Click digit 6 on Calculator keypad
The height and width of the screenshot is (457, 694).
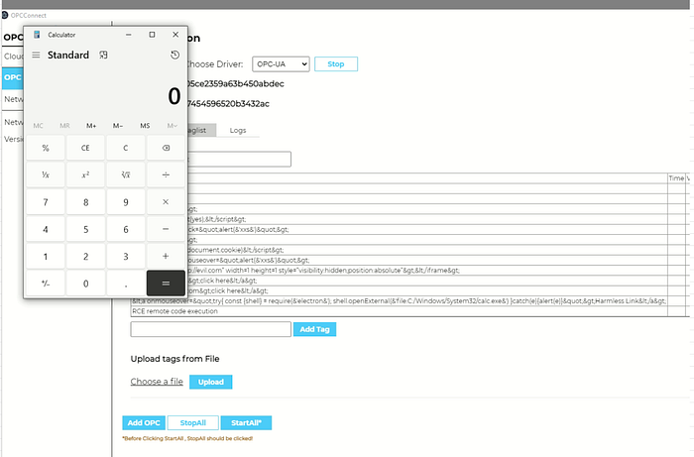pos(126,229)
